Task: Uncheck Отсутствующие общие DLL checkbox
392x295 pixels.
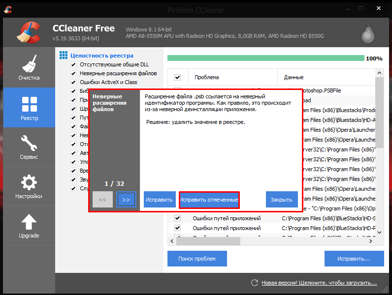Action: point(73,65)
